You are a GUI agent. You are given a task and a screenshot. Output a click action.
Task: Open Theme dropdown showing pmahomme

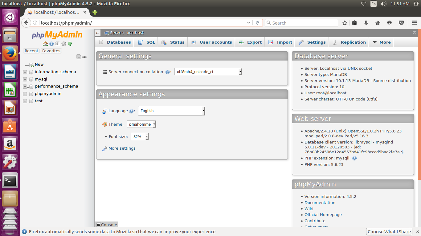click(x=141, y=124)
